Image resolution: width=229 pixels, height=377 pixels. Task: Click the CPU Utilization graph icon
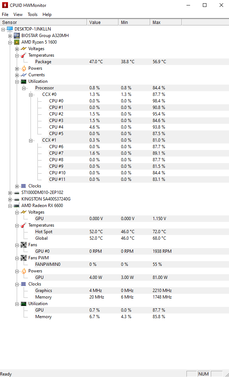[x=24, y=81]
